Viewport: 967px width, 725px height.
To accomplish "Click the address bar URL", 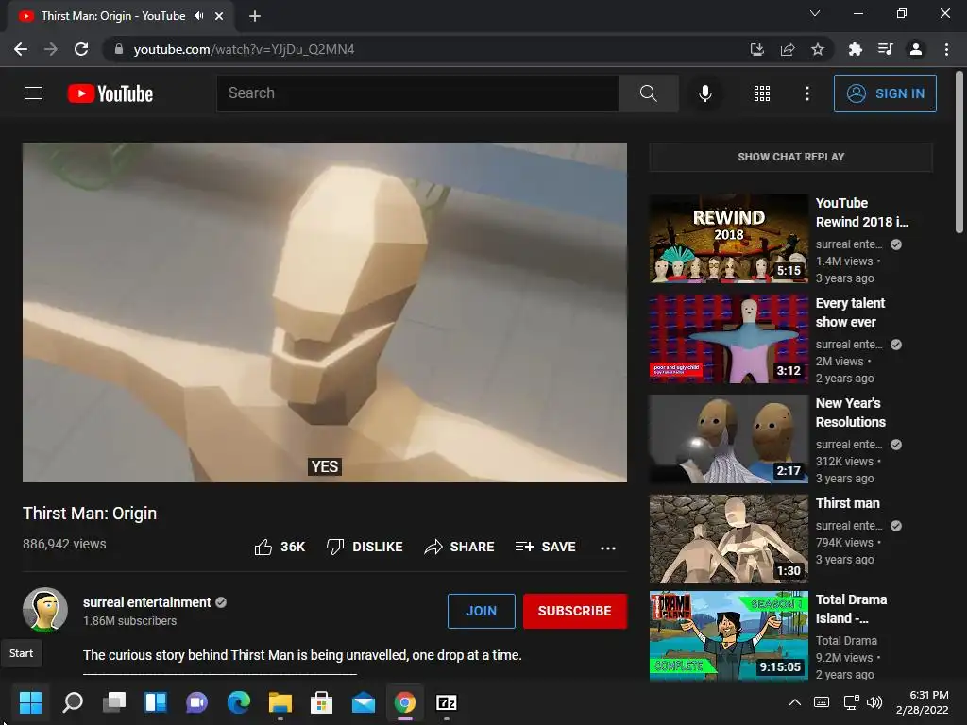I will 244,49.
